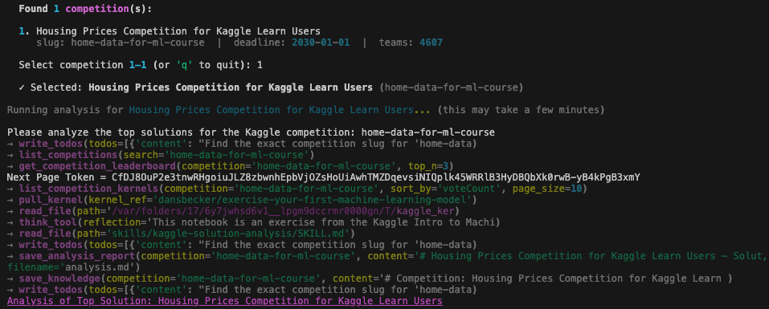This screenshot has height=309, width=769.
Task: Click the Housing Prices Competition title in list
Action: 178,31
